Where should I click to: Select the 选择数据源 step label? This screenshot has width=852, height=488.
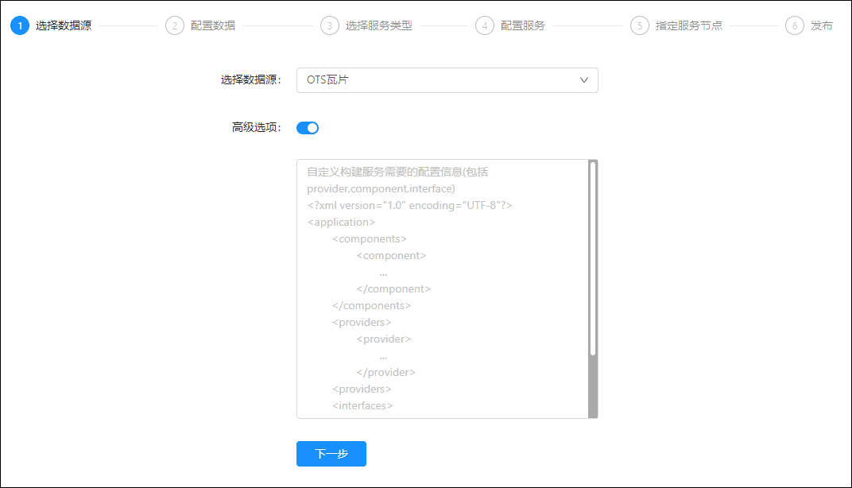pos(64,25)
